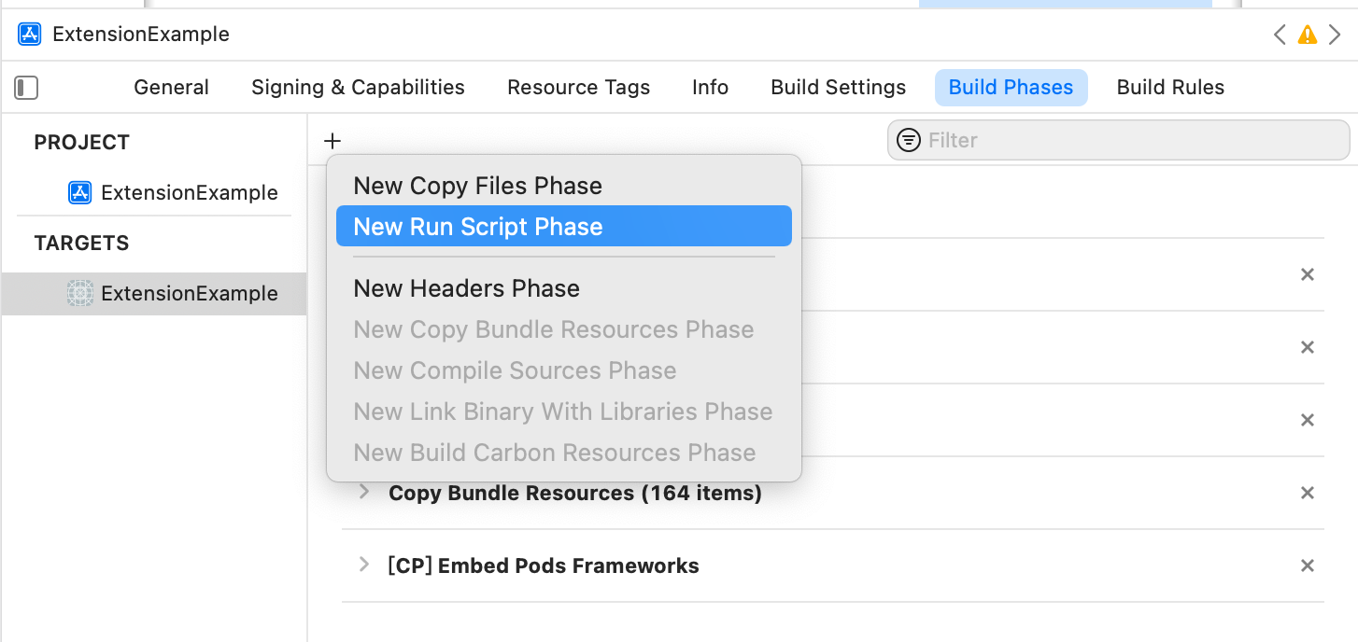Go back with left chevron arrow
This screenshot has height=642, width=1358.
[x=1280, y=35]
